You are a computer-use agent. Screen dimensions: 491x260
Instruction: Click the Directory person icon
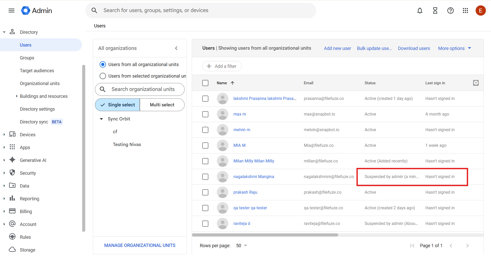click(x=12, y=32)
